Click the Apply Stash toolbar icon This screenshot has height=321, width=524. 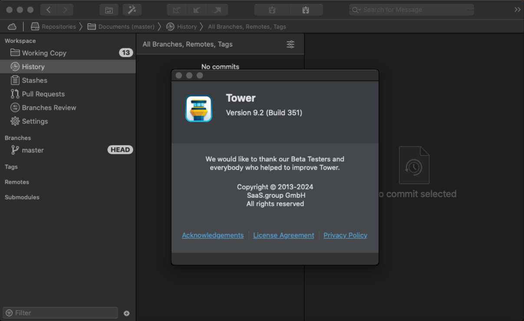pyautogui.click(x=306, y=10)
